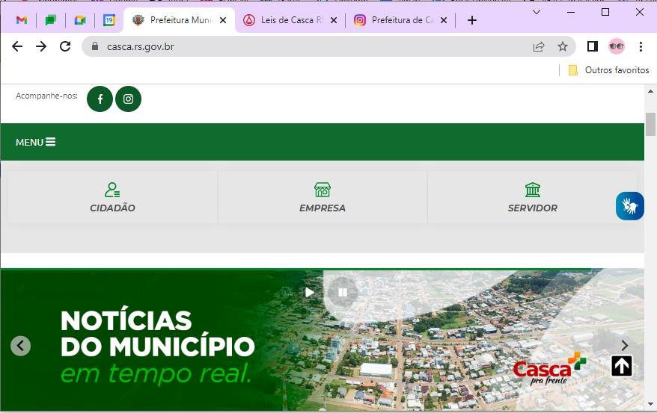Minimize the browser window
This screenshot has width=657, height=413.
(571, 12)
